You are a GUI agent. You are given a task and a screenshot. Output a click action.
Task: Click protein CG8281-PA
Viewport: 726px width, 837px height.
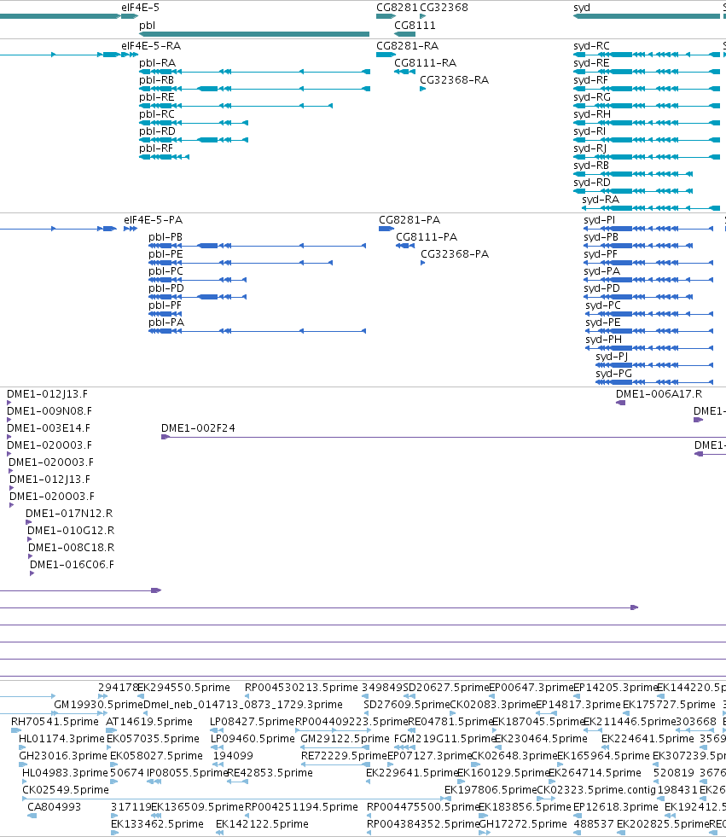[386, 229]
